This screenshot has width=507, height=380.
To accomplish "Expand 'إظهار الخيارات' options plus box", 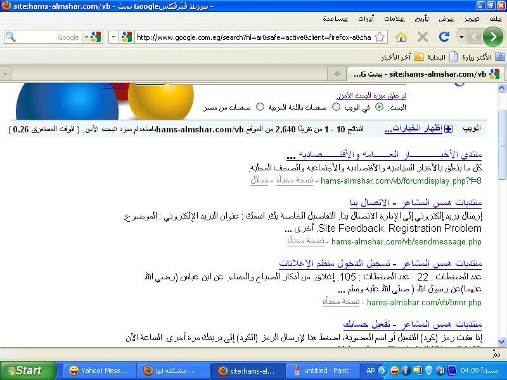I will [449, 129].
